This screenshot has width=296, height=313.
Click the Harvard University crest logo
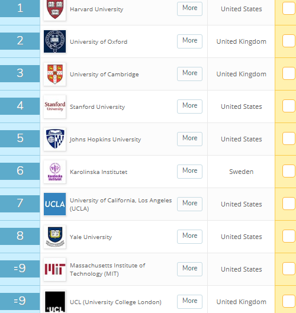[55, 10]
